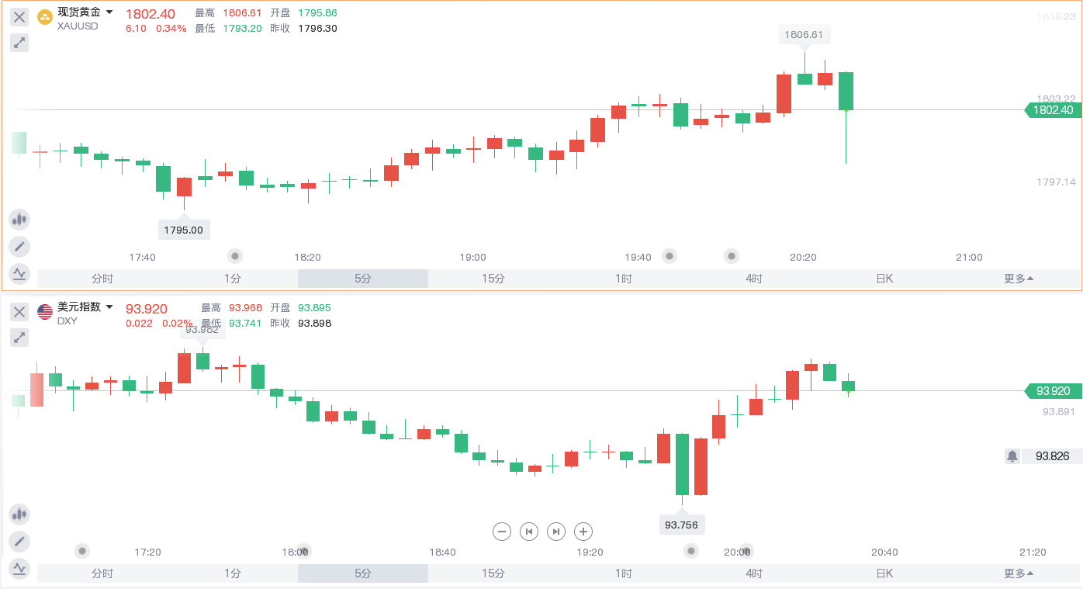Switch gold chart to 分时 view
Screen dimensions: 1083x589
point(102,279)
